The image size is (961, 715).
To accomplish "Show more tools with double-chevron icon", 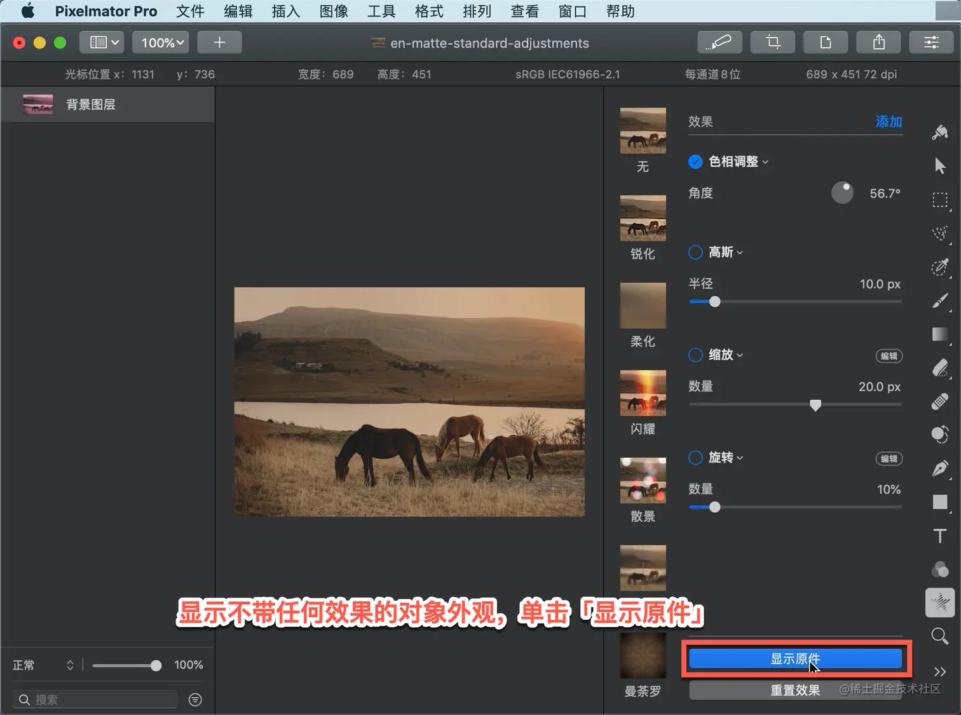I will (x=940, y=672).
